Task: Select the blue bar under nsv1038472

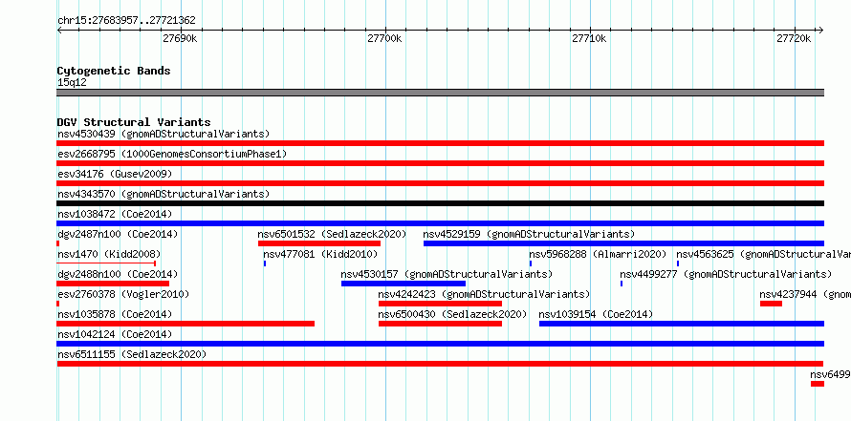Action: point(440,223)
